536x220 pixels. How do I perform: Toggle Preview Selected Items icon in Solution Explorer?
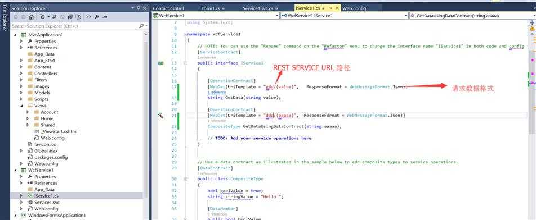point(105,17)
